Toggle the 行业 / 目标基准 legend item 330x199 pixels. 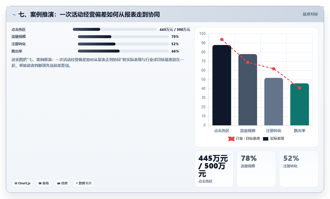(244, 139)
